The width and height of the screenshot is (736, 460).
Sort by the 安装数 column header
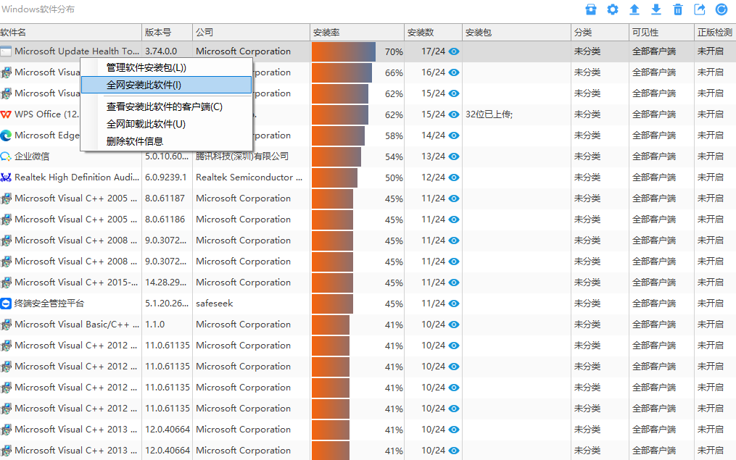point(433,33)
